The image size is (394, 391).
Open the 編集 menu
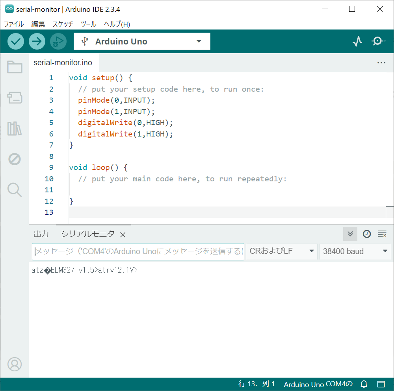pos(38,24)
